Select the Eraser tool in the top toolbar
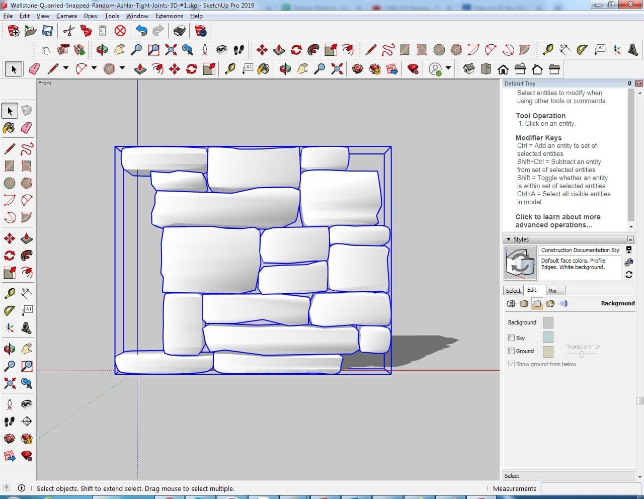Image resolution: width=644 pixels, height=499 pixels. point(34,69)
